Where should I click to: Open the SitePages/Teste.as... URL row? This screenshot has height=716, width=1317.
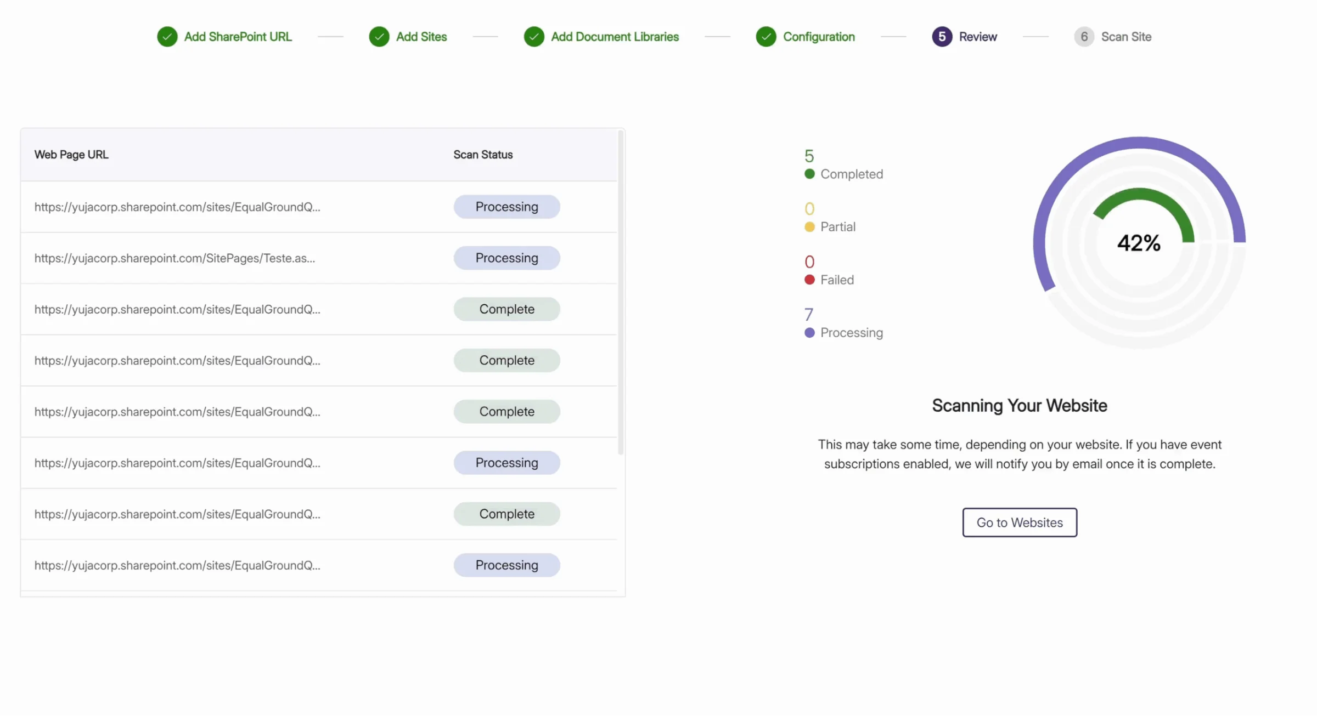(x=175, y=258)
